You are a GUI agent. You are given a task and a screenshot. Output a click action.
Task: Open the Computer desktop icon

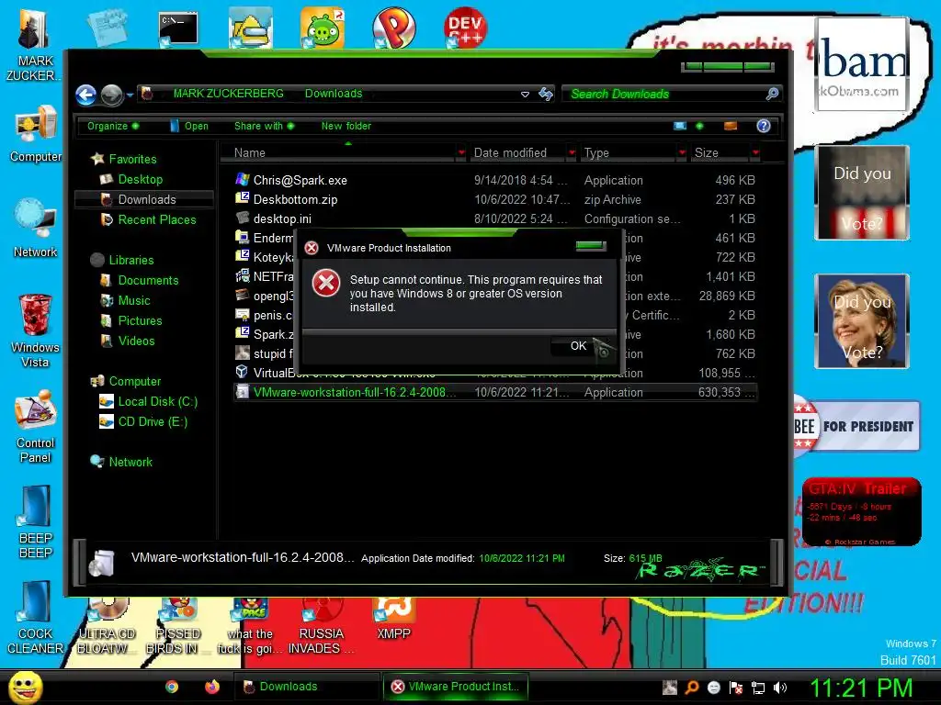pyautogui.click(x=36, y=134)
